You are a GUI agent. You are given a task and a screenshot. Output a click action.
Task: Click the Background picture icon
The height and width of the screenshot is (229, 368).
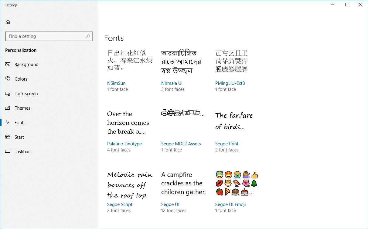tap(8, 65)
